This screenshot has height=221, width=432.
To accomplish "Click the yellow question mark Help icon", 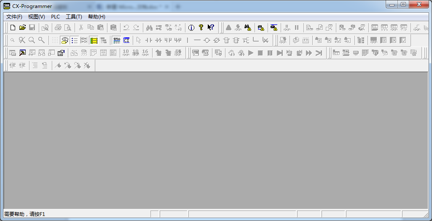I will 201,28.
